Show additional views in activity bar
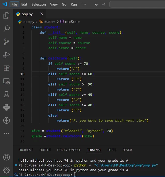The image size is (165, 177). coord(6,134)
